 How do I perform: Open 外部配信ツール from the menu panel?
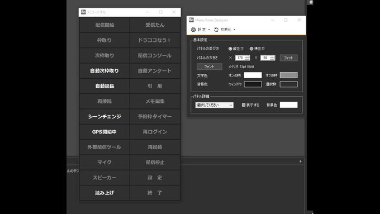pyautogui.click(x=104, y=147)
